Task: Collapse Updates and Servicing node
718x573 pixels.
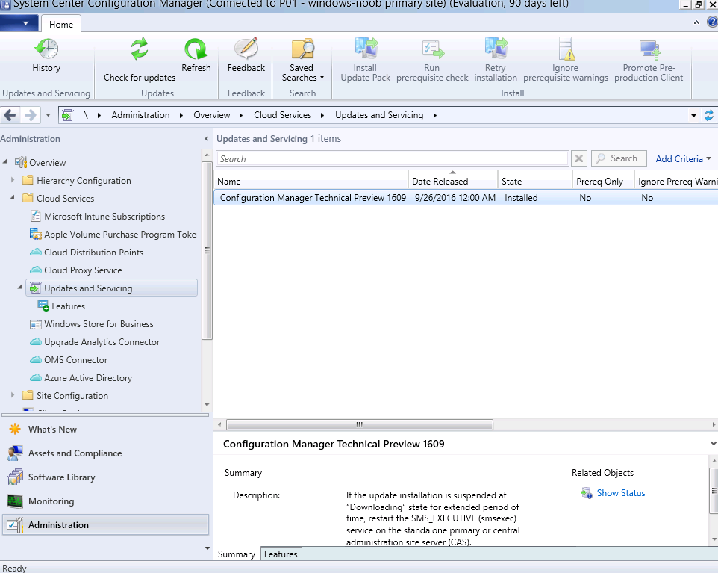Action: pos(19,288)
